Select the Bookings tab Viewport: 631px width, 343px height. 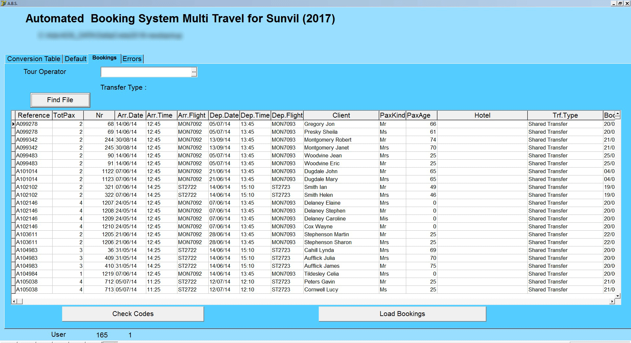(x=104, y=57)
